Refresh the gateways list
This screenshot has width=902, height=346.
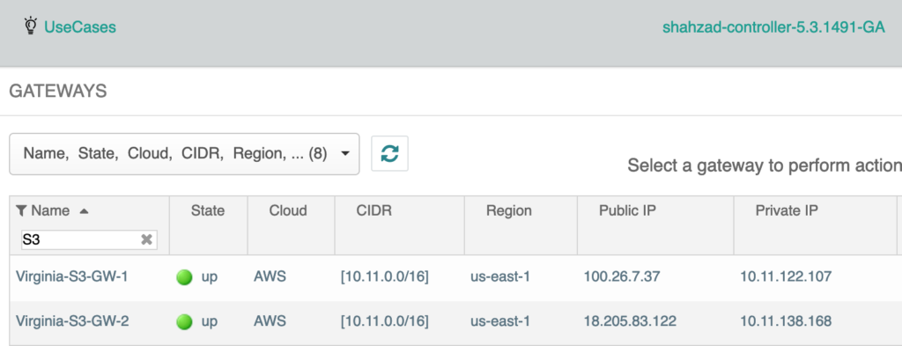[x=389, y=153]
